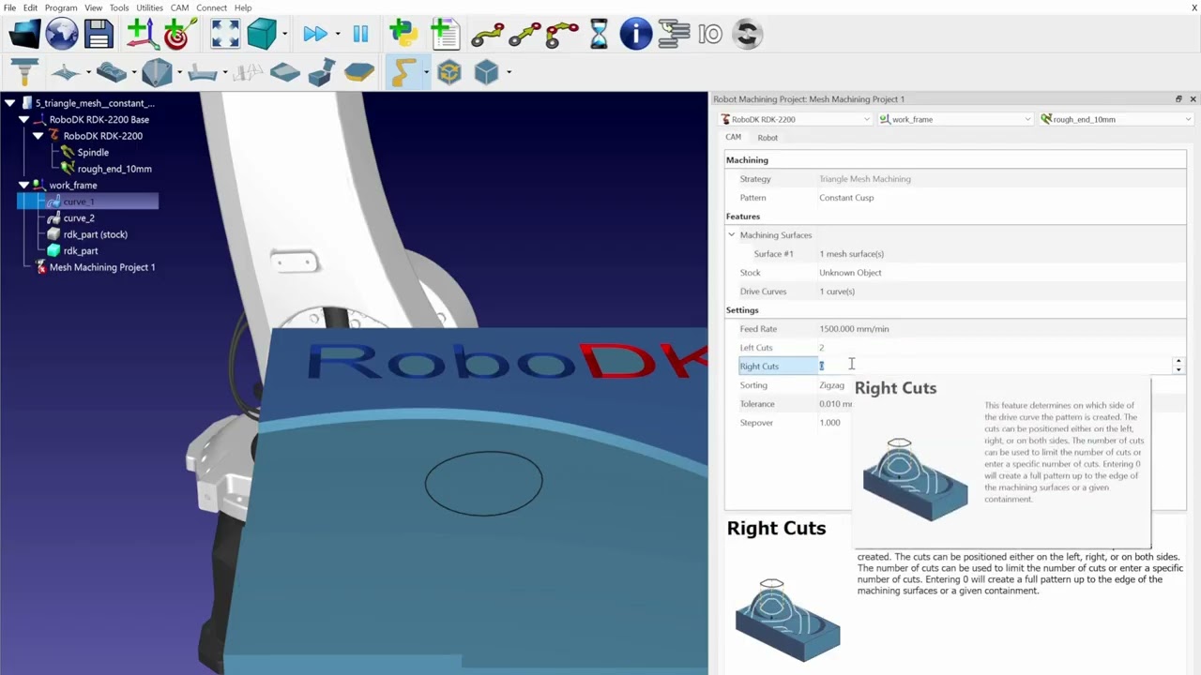This screenshot has height=675, width=1201.
Task: Open the instruction list icon
Action: point(674,35)
